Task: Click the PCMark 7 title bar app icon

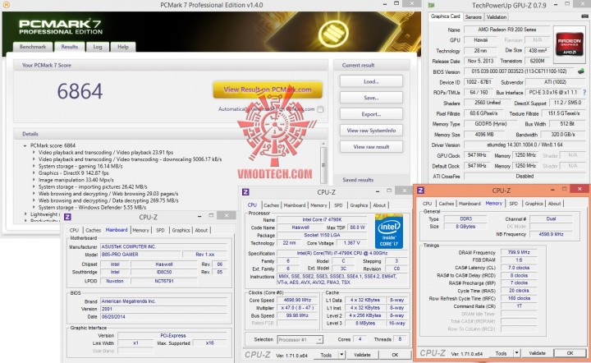Action: (x=6, y=5)
